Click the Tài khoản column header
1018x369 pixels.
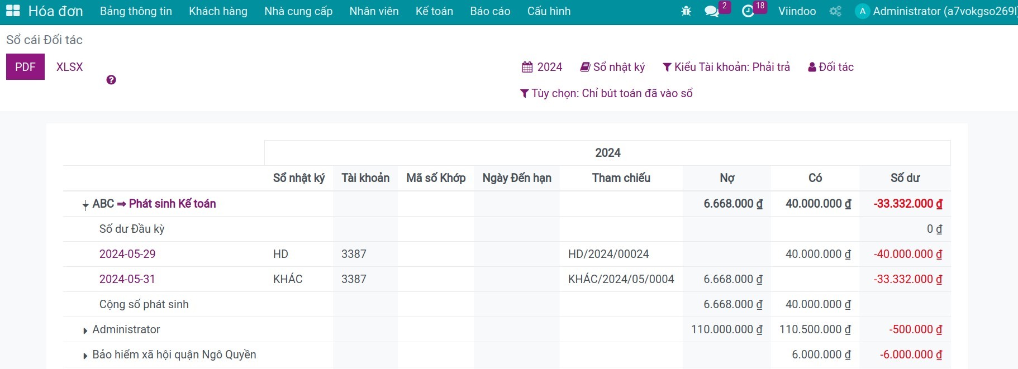point(365,178)
